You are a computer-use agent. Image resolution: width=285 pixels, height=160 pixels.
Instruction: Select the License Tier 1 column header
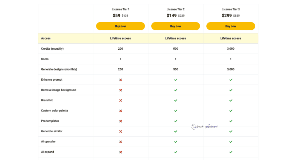(120, 9)
